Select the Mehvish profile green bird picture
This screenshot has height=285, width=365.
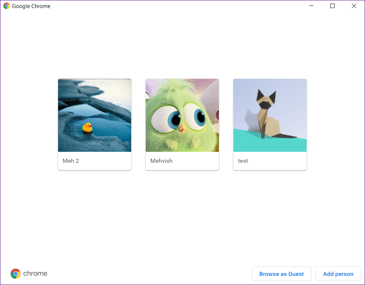[x=182, y=115]
